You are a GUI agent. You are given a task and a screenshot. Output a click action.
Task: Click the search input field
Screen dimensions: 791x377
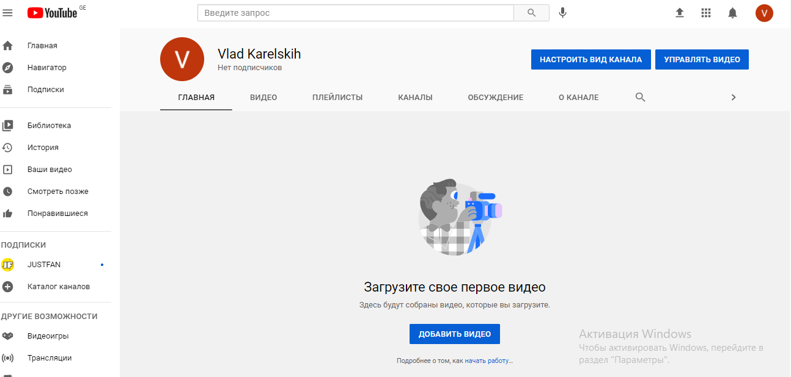click(x=356, y=13)
